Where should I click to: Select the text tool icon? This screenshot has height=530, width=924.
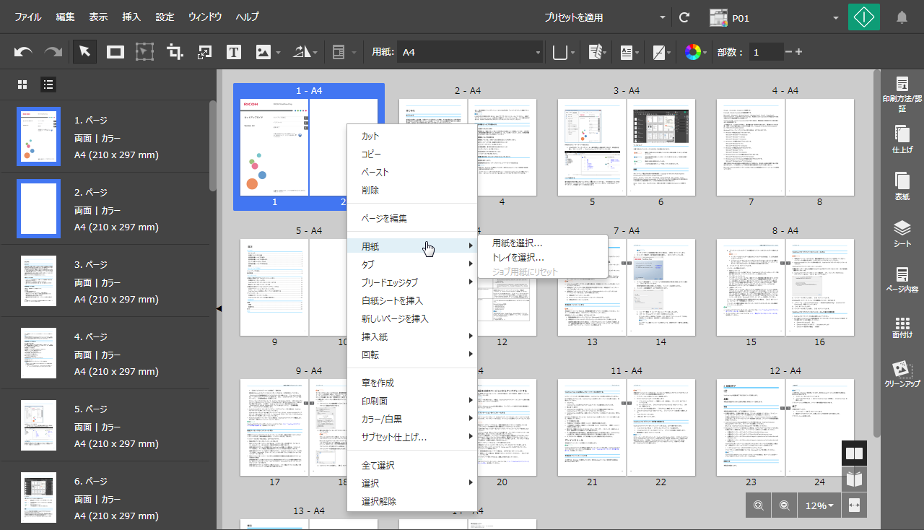pos(233,52)
